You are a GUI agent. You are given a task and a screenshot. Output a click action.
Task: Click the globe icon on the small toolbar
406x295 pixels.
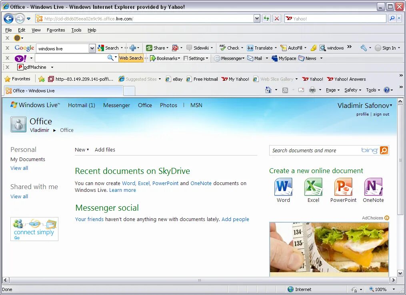click(x=17, y=38)
